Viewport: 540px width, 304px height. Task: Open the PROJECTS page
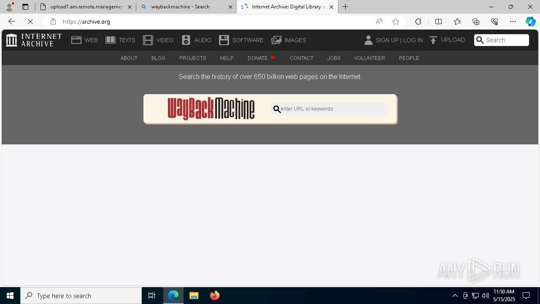click(193, 58)
